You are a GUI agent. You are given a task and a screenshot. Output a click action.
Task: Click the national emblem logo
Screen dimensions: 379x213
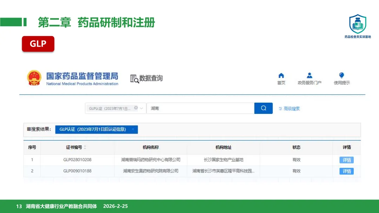[34, 78]
